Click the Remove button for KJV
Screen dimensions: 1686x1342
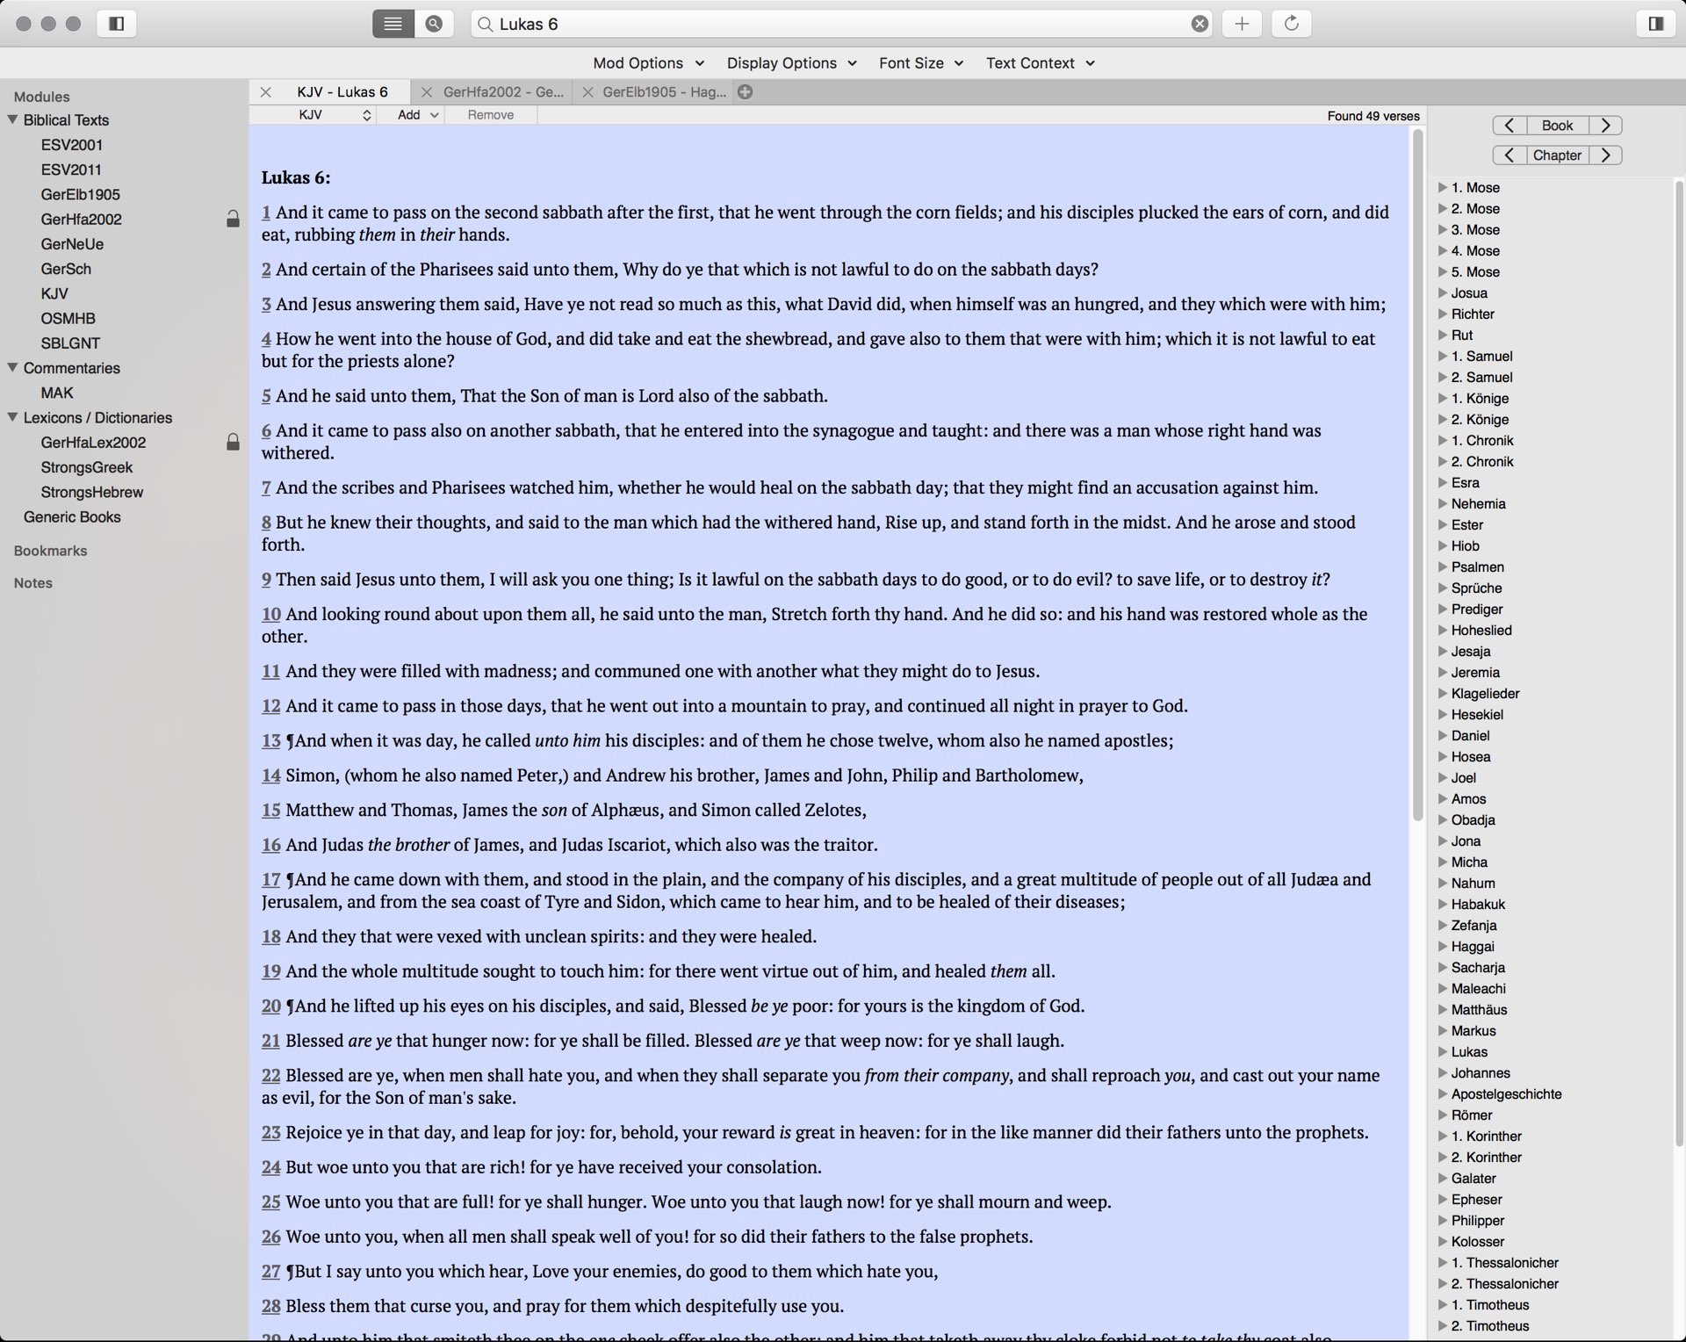(x=490, y=115)
